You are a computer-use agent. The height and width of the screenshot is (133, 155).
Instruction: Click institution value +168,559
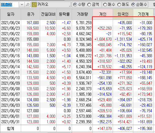coord(145,89)
